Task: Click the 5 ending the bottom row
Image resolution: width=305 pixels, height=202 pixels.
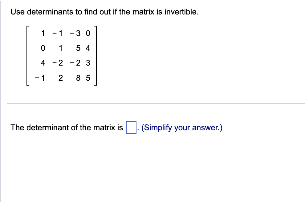Action: click(88, 78)
